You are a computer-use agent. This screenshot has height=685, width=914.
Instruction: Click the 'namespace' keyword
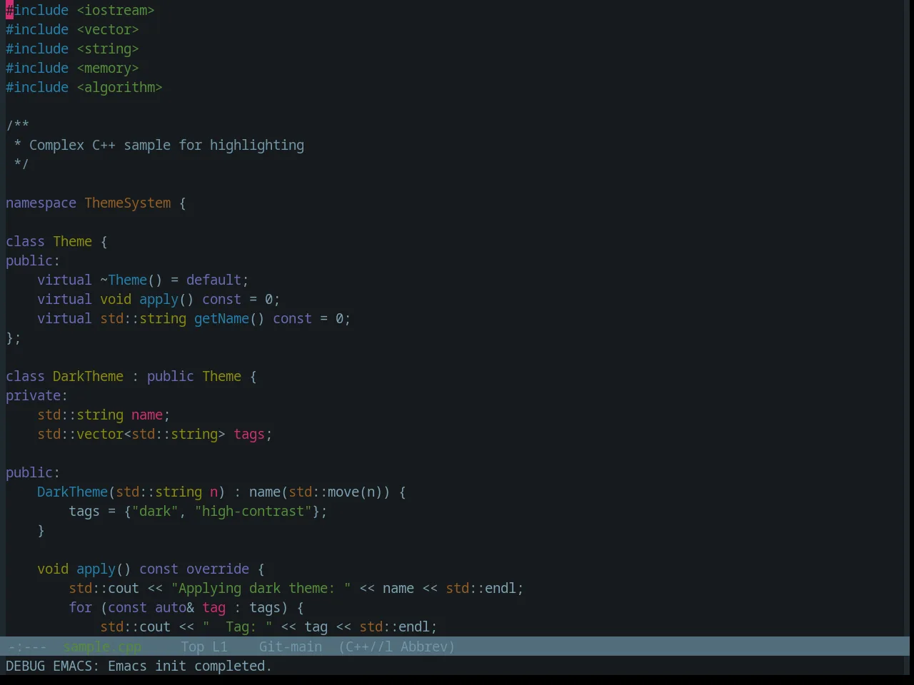point(41,203)
